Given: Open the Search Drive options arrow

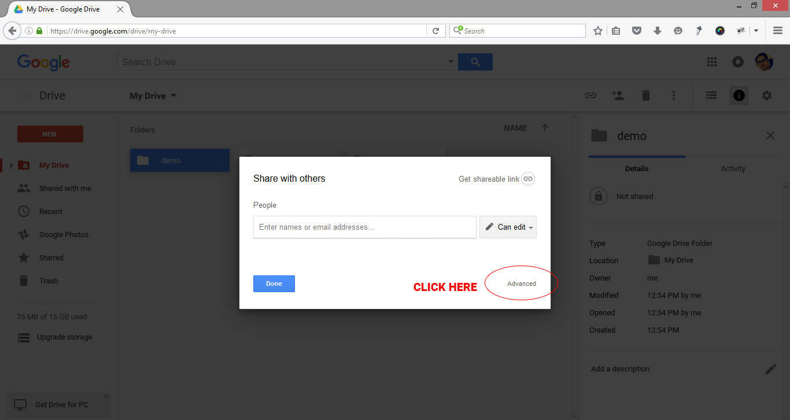Looking at the screenshot, I should coord(451,61).
